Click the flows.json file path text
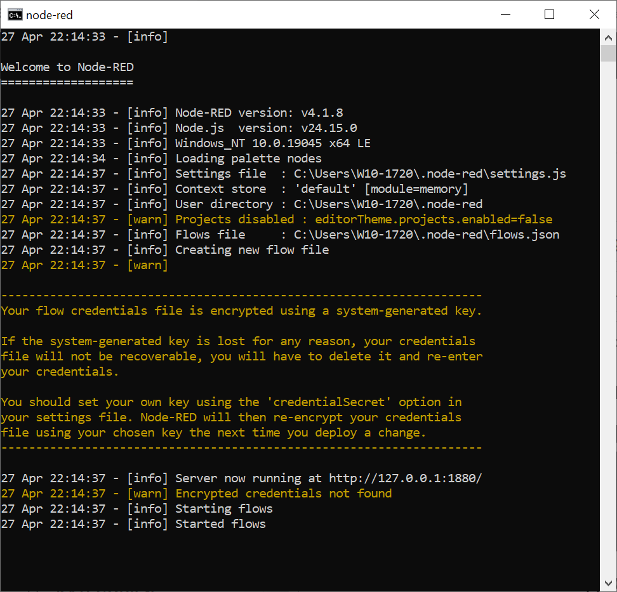The height and width of the screenshot is (592, 617). [x=427, y=235]
